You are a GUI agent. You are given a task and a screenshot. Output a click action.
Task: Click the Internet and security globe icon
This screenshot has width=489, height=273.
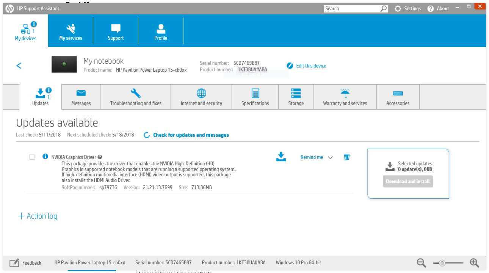[x=201, y=93]
